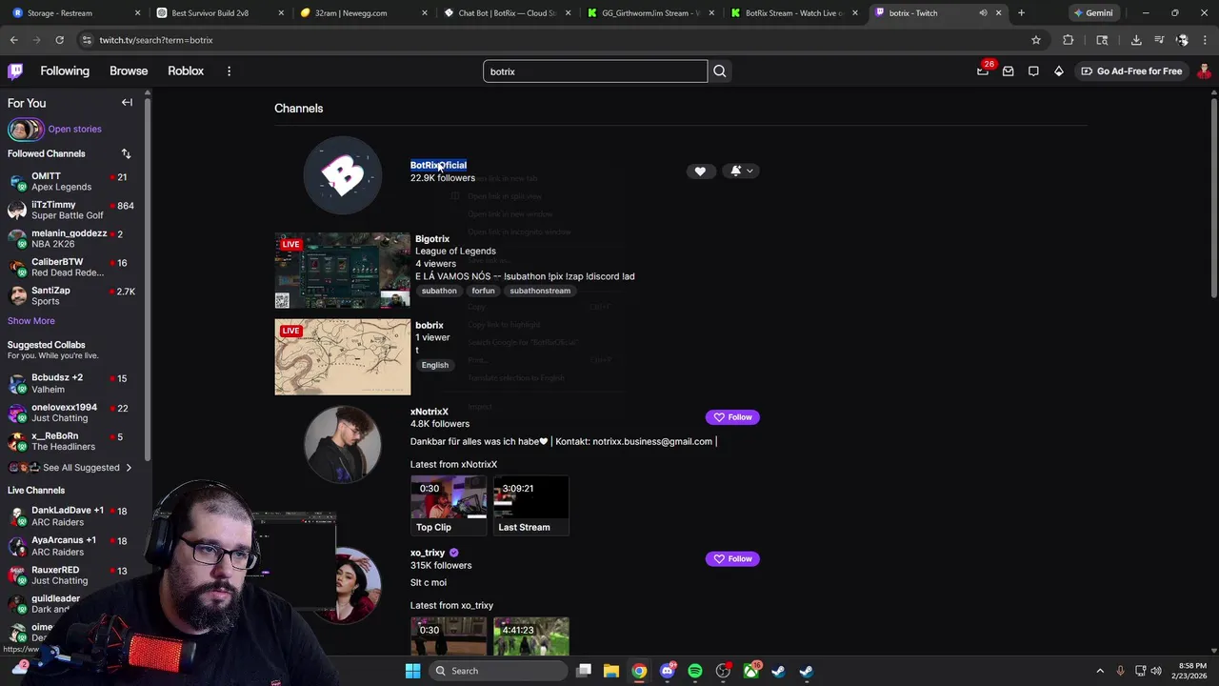The height and width of the screenshot is (686, 1219).
Task: Open Xbox app from the taskbar
Action: click(x=751, y=671)
